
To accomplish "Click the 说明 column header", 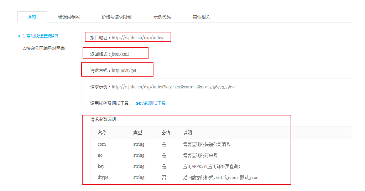I will tap(187, 133).
